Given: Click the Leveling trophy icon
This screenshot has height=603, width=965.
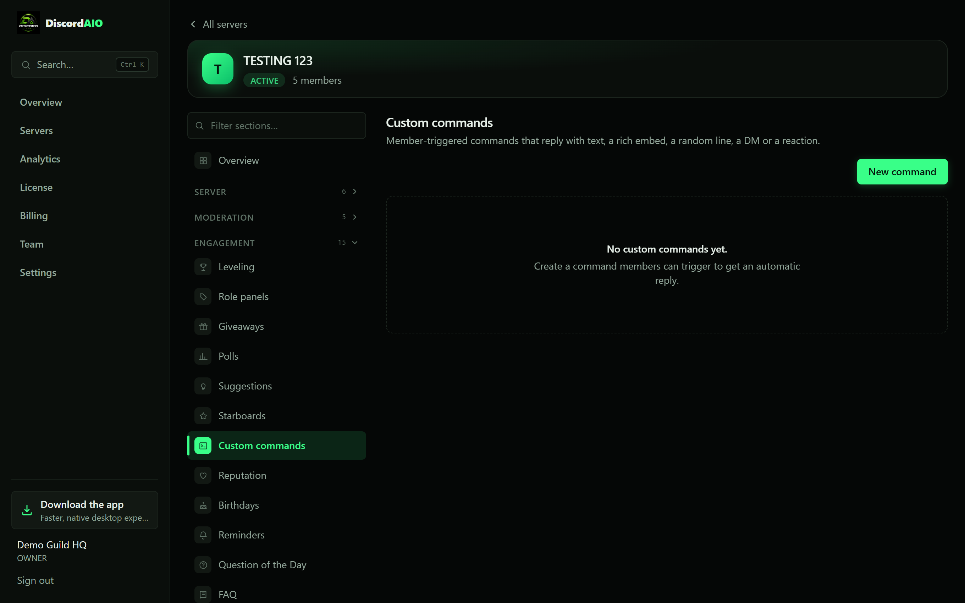Looking at the screenshot, I should coord(203,267).
